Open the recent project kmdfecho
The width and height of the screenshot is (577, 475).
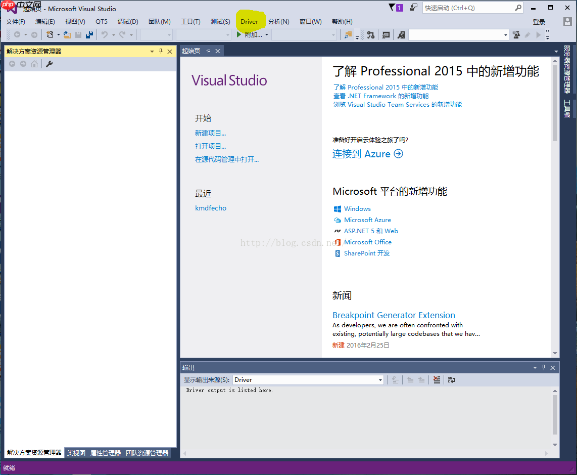(x=211, y=208)
